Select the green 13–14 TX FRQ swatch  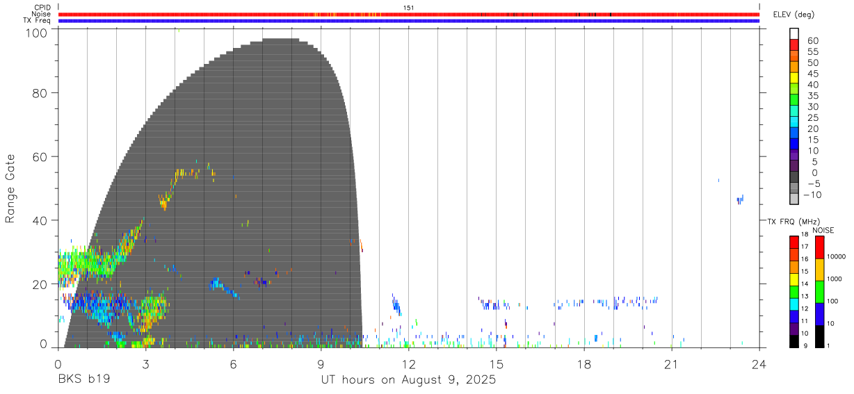click(x=794, y=292)
